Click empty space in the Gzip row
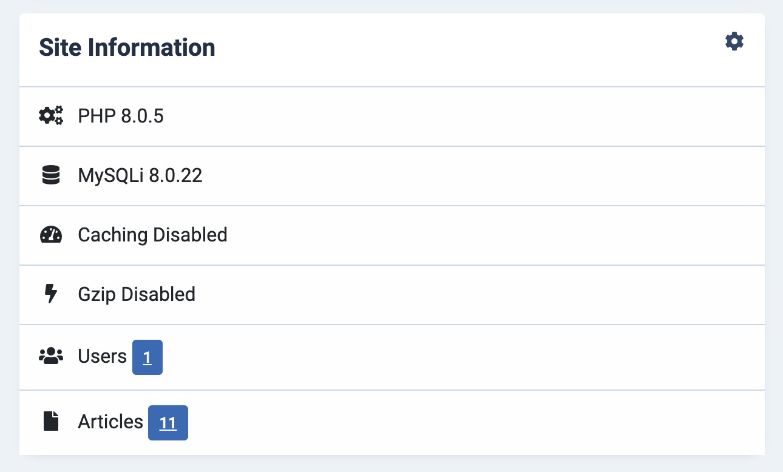Screen dimensions: 783x472 point(480,295)
